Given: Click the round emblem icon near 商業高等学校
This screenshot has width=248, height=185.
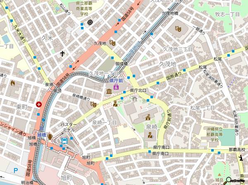Looking at the screenshot, I should coord(90,22).
